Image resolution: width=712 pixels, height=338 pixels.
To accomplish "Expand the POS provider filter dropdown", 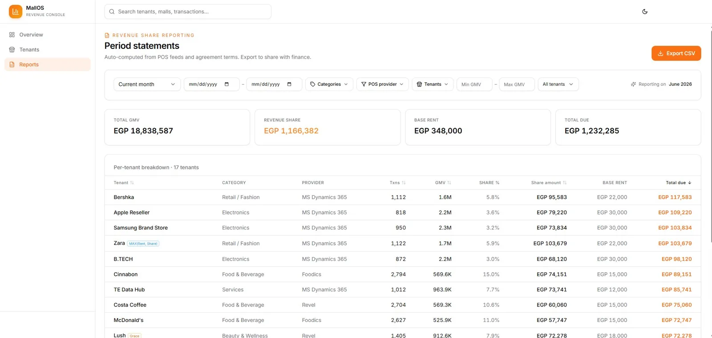I will (382, 84).
